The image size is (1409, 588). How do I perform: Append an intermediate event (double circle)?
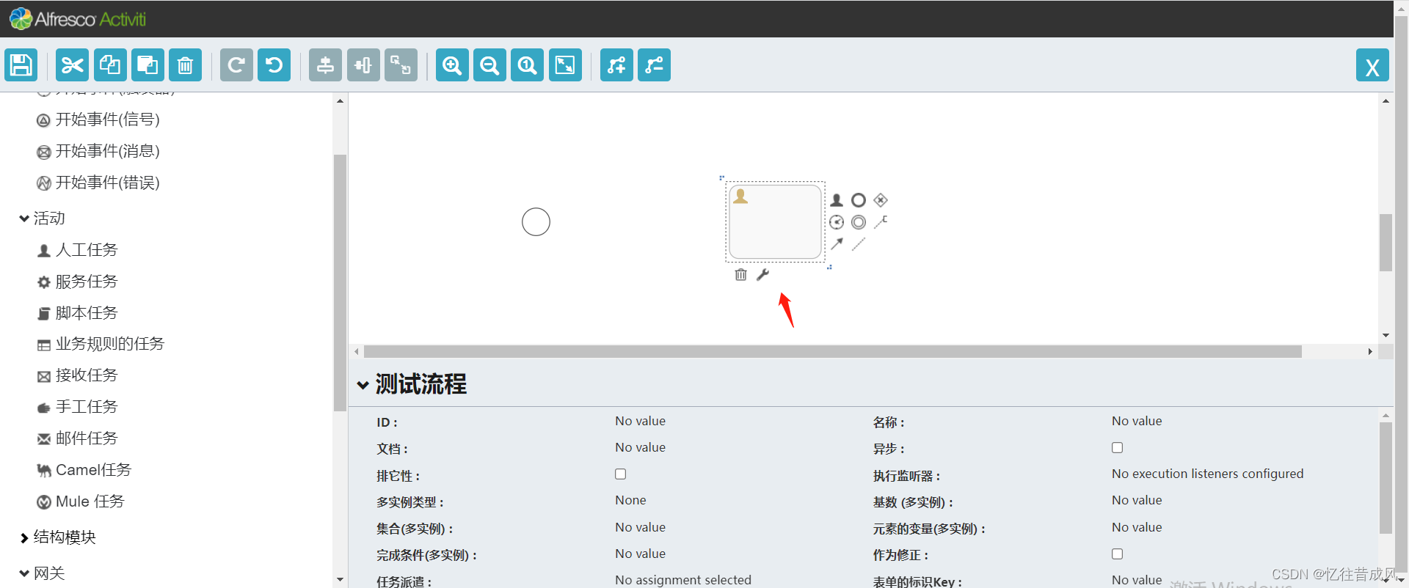859,222
